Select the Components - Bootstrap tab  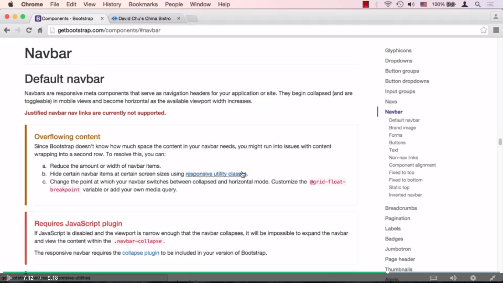coord(67,18)
